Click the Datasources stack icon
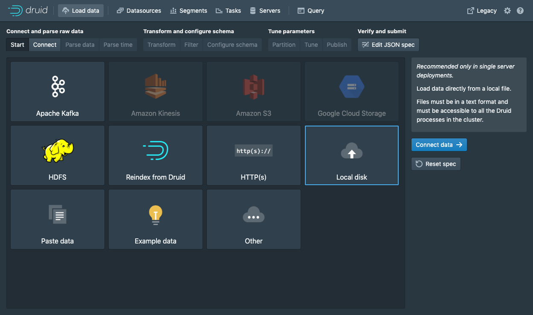Viewport: 533px width, 315px height. [120, 11]
